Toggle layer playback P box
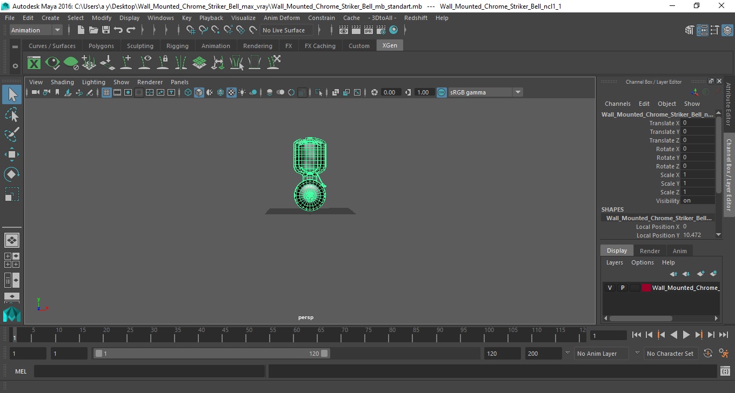 click(x=623, y=288)
